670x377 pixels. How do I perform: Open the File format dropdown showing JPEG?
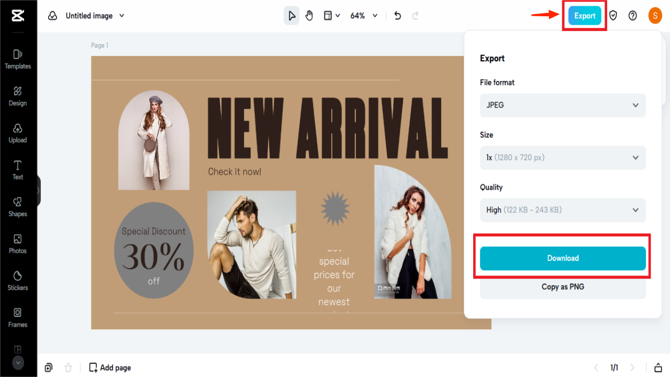[x=563, y=105]
